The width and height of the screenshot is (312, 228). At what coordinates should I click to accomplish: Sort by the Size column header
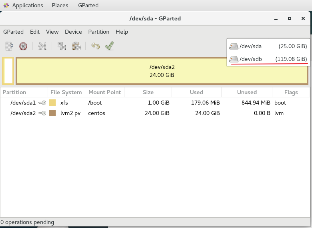(x=148, y=92)
